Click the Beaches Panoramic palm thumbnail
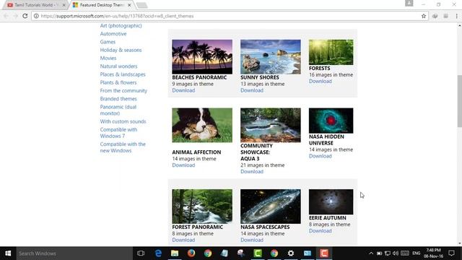This screenshot has height=260, width=462. click(x=202, y=56)
